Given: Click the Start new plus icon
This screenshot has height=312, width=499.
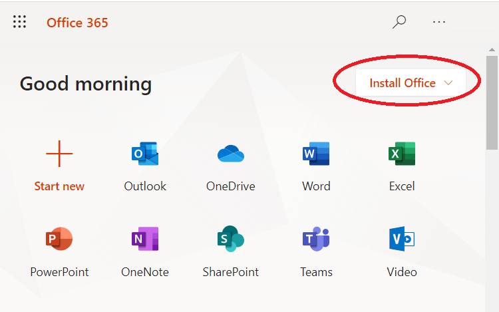Looking at the screenshot, I should 59,154.
